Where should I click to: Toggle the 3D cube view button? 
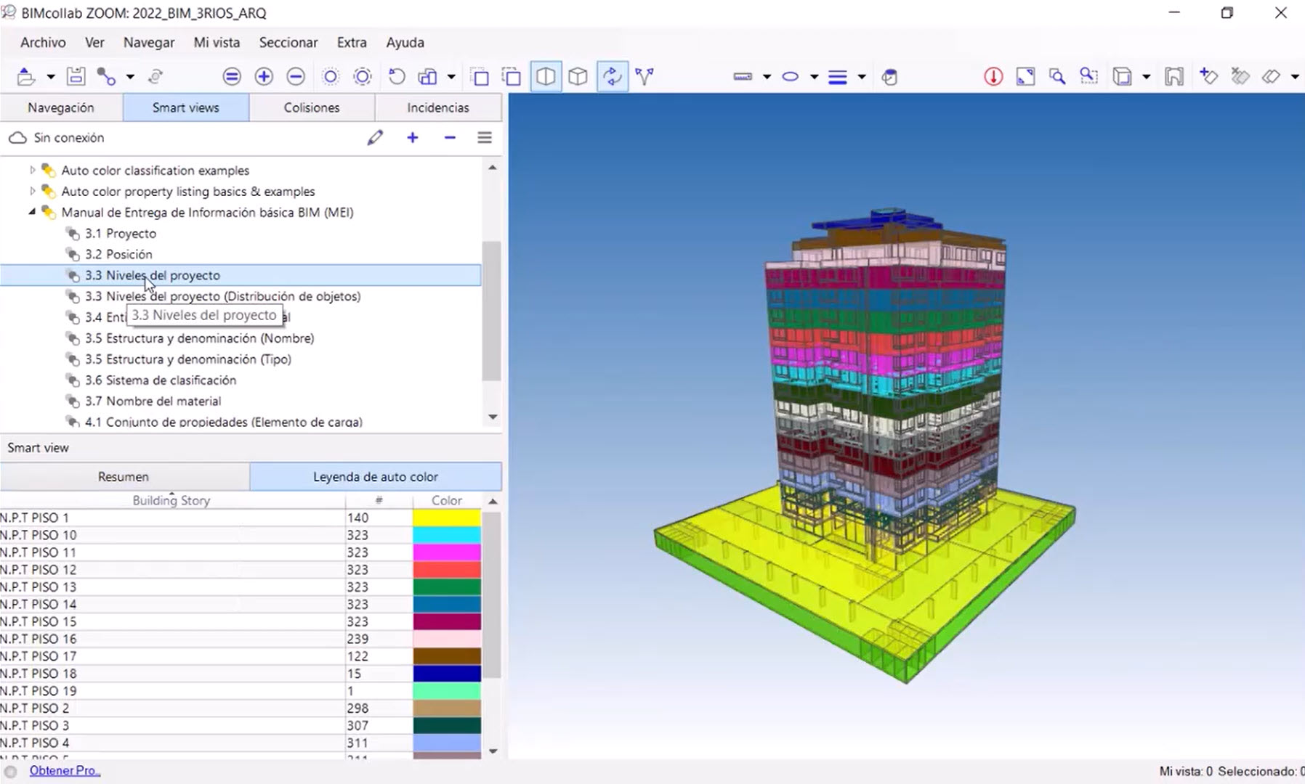578,76
